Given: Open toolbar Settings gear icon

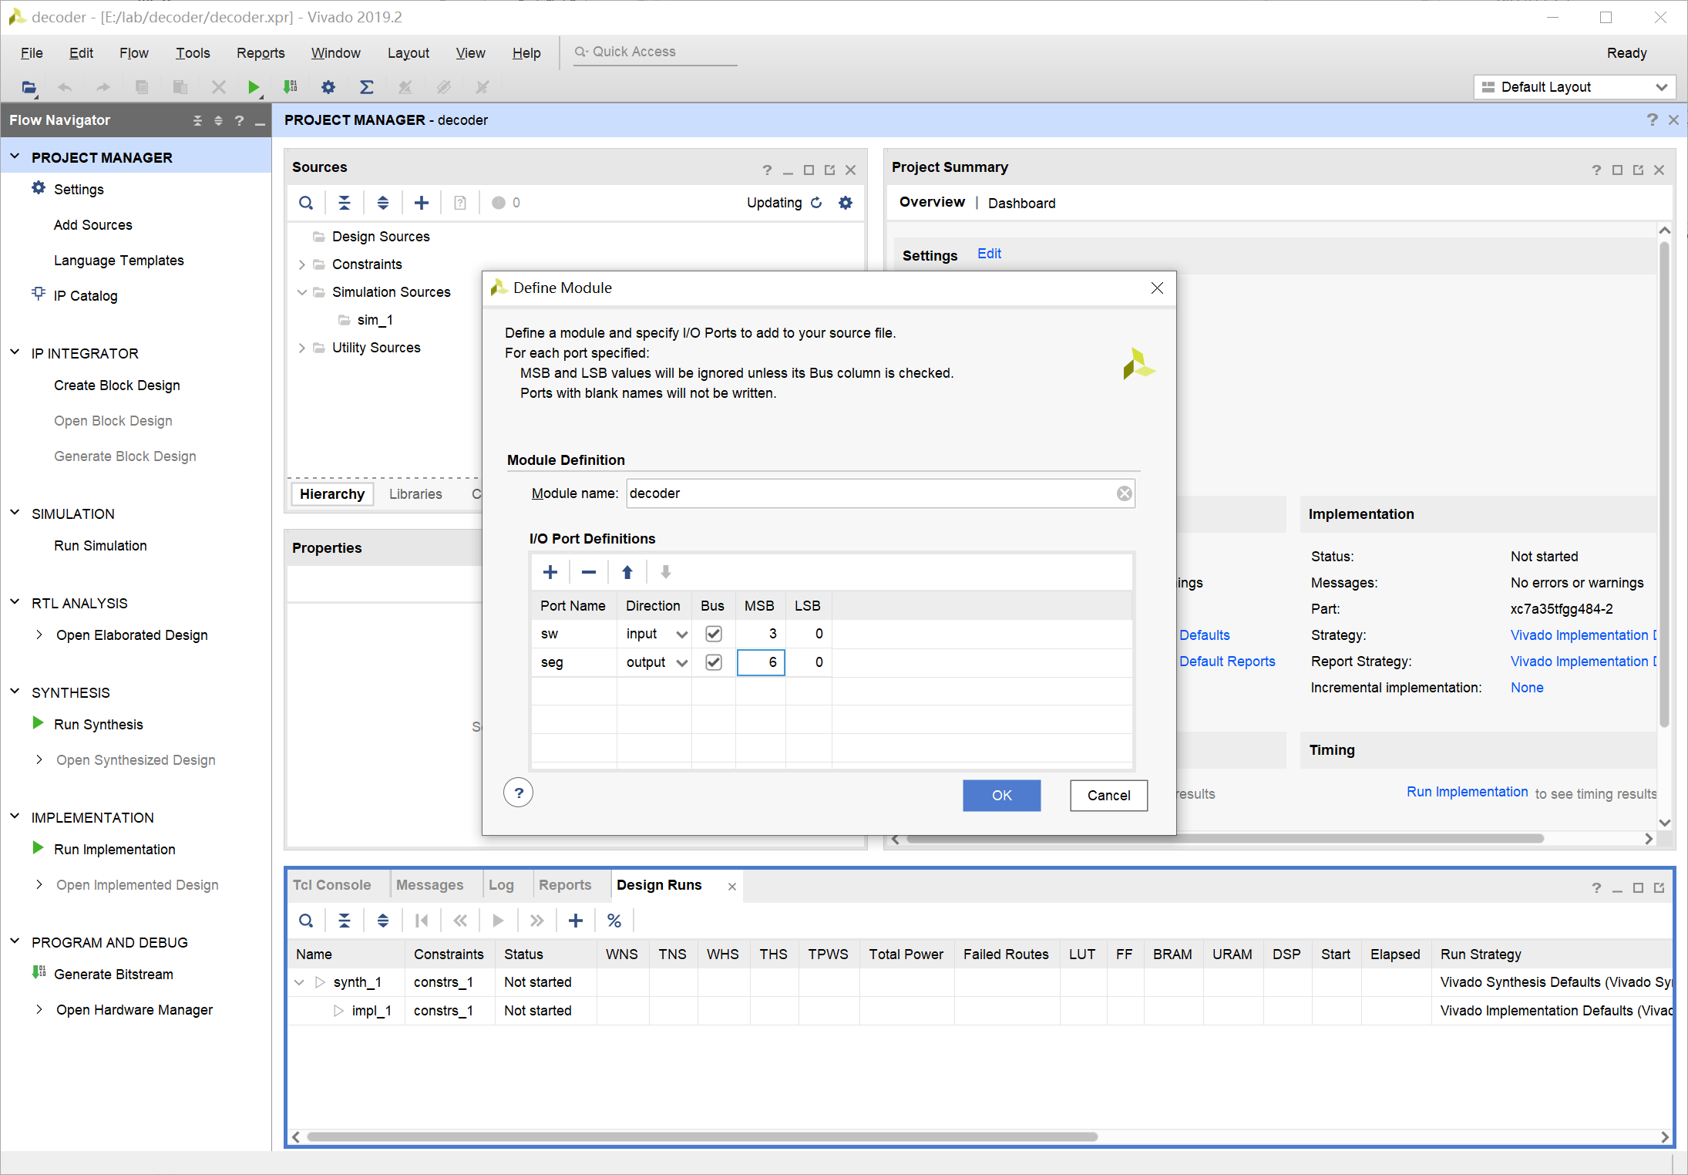Looking at the screenshot, I should coord(328,87).
